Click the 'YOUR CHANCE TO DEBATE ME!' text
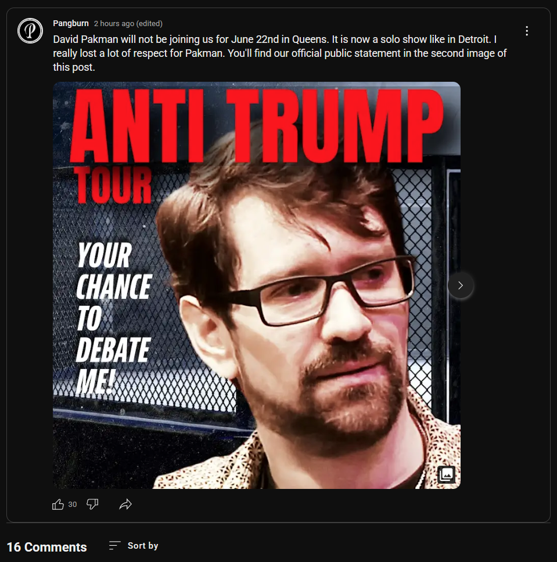The image size is (557, 562). pos(114,318)
